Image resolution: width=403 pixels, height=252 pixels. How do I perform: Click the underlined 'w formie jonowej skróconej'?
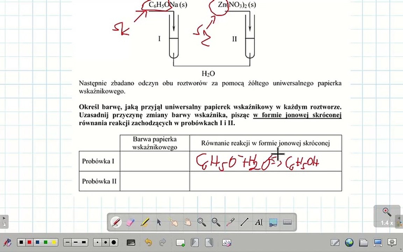point(297,115)
